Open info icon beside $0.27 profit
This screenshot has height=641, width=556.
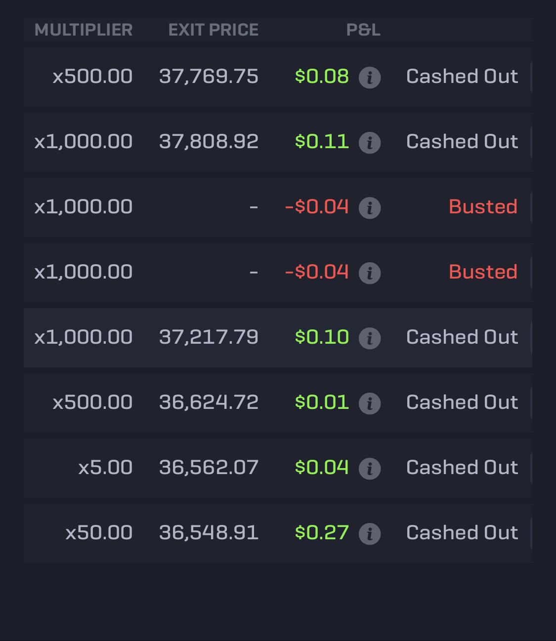(x=370, y=534)
